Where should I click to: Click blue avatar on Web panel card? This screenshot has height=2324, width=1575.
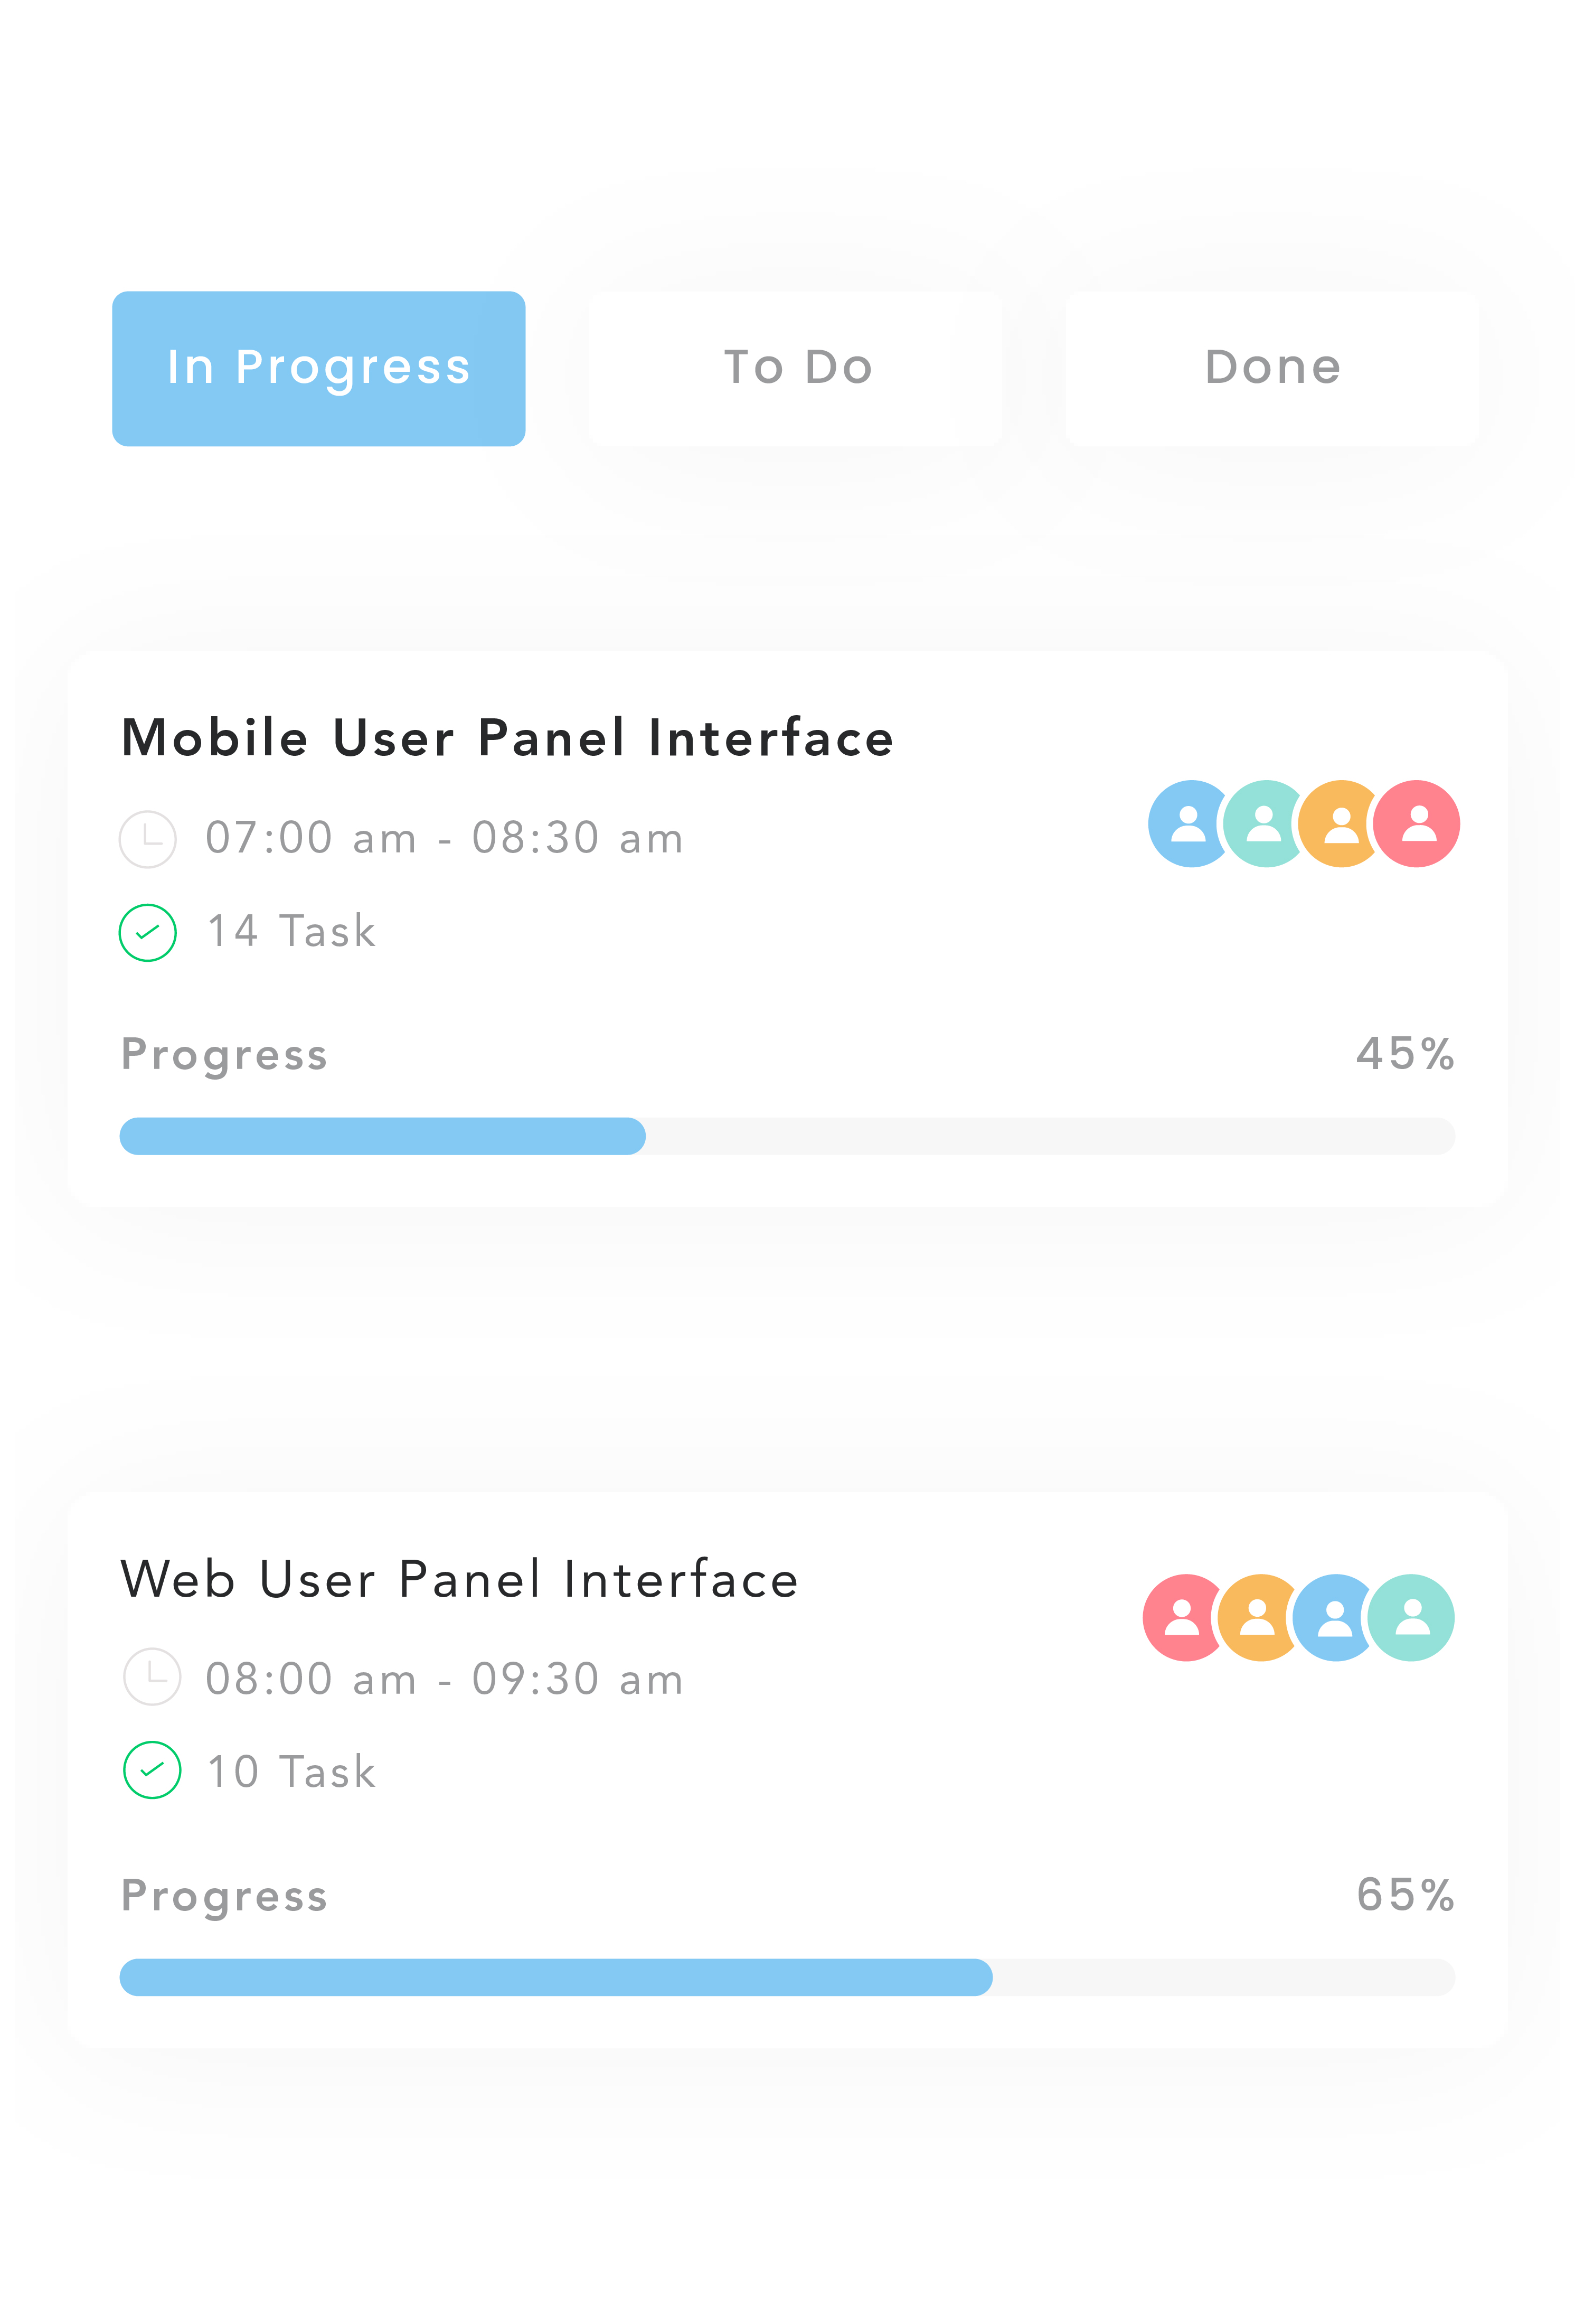tap(1331, 1617)
